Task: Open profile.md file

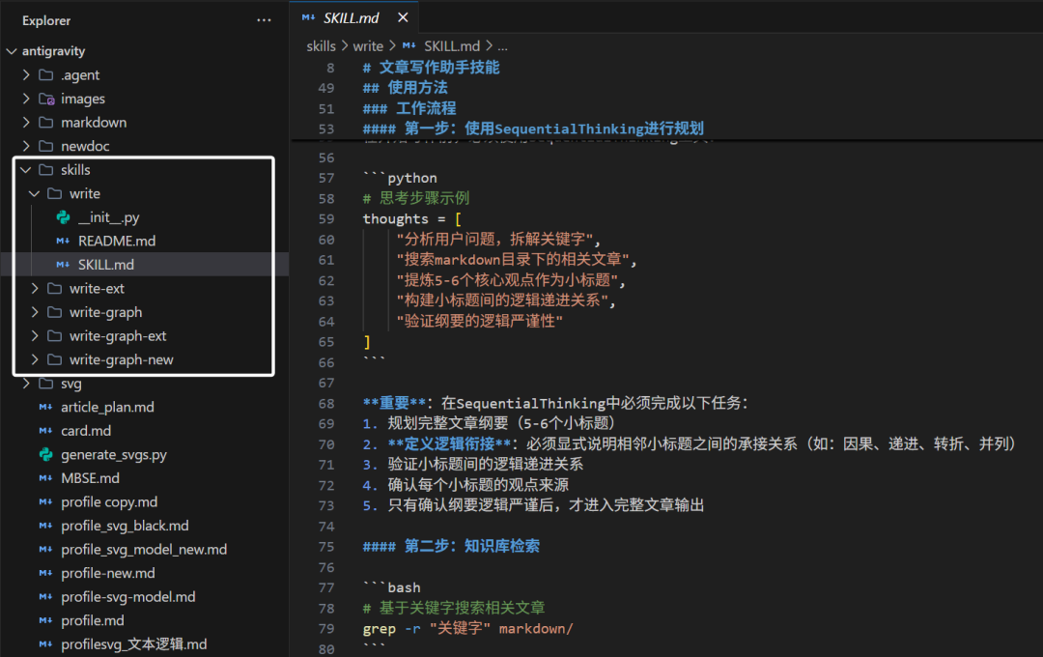Action: tap(92, 620)
